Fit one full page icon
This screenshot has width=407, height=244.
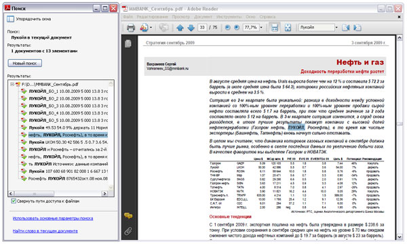pyautogui.click(x=288, y=28)
